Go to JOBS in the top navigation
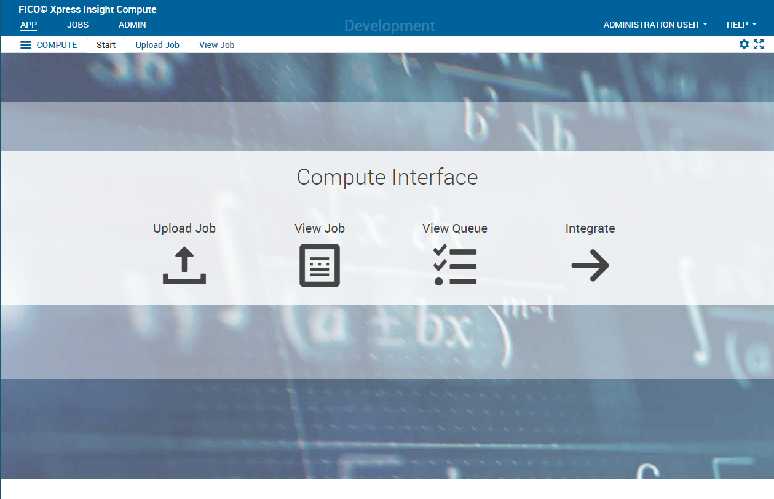This screenshot has height=499, width=774. click(78, 25)
